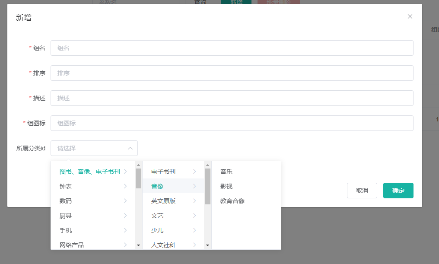The width and height of the screenshot is (439, 264).
Task: Click second column scrollbar up arrow
Action: [207, 165]
